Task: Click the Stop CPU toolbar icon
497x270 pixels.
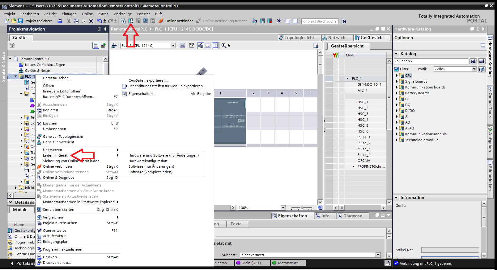Action: (270, 21)
